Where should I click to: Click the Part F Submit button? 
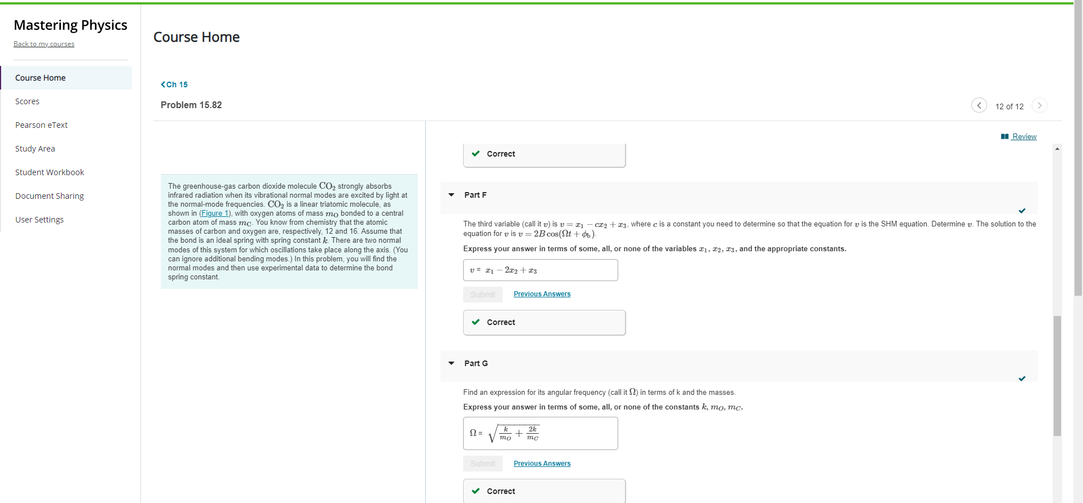point(483,295)
